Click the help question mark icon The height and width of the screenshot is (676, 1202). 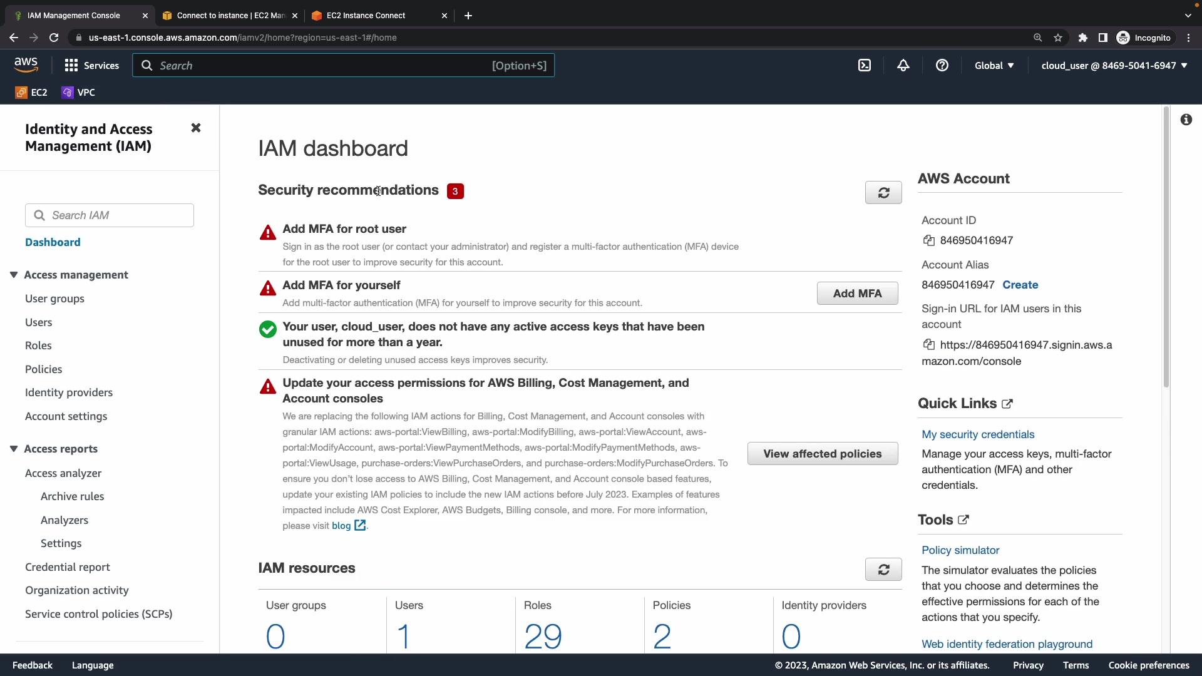click(942, 66)
